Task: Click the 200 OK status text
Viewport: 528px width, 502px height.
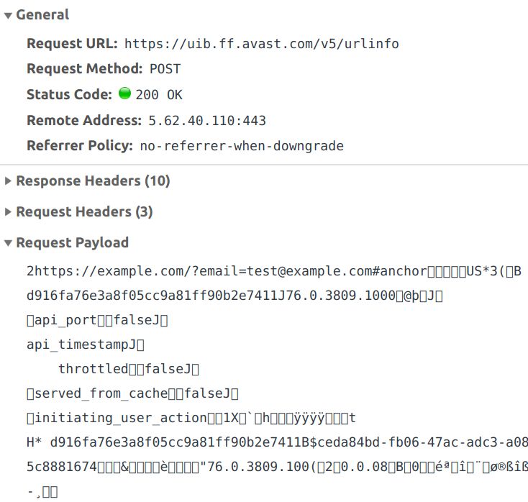Action: pos(159,94)
